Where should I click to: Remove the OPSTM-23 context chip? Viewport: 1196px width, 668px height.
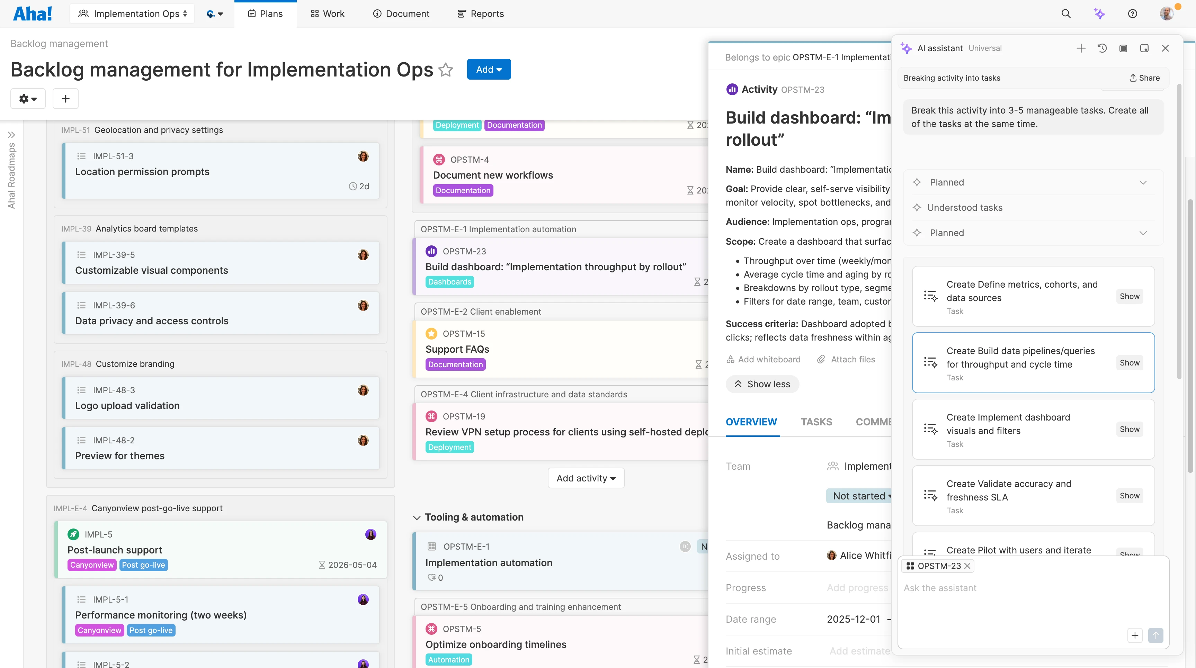pyautogui.click(x=967, y=566)
